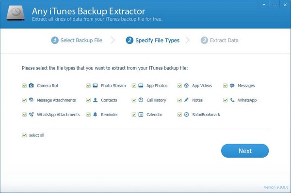Click the Message Attachments label
The image size is (291, 193).
point(56,100)
